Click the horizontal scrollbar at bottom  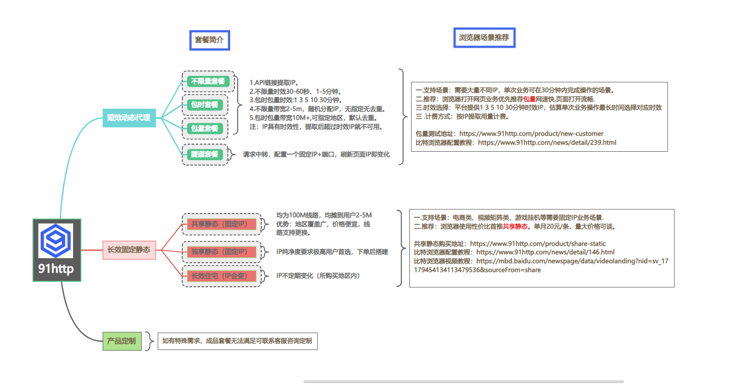(x=463, y=382)
